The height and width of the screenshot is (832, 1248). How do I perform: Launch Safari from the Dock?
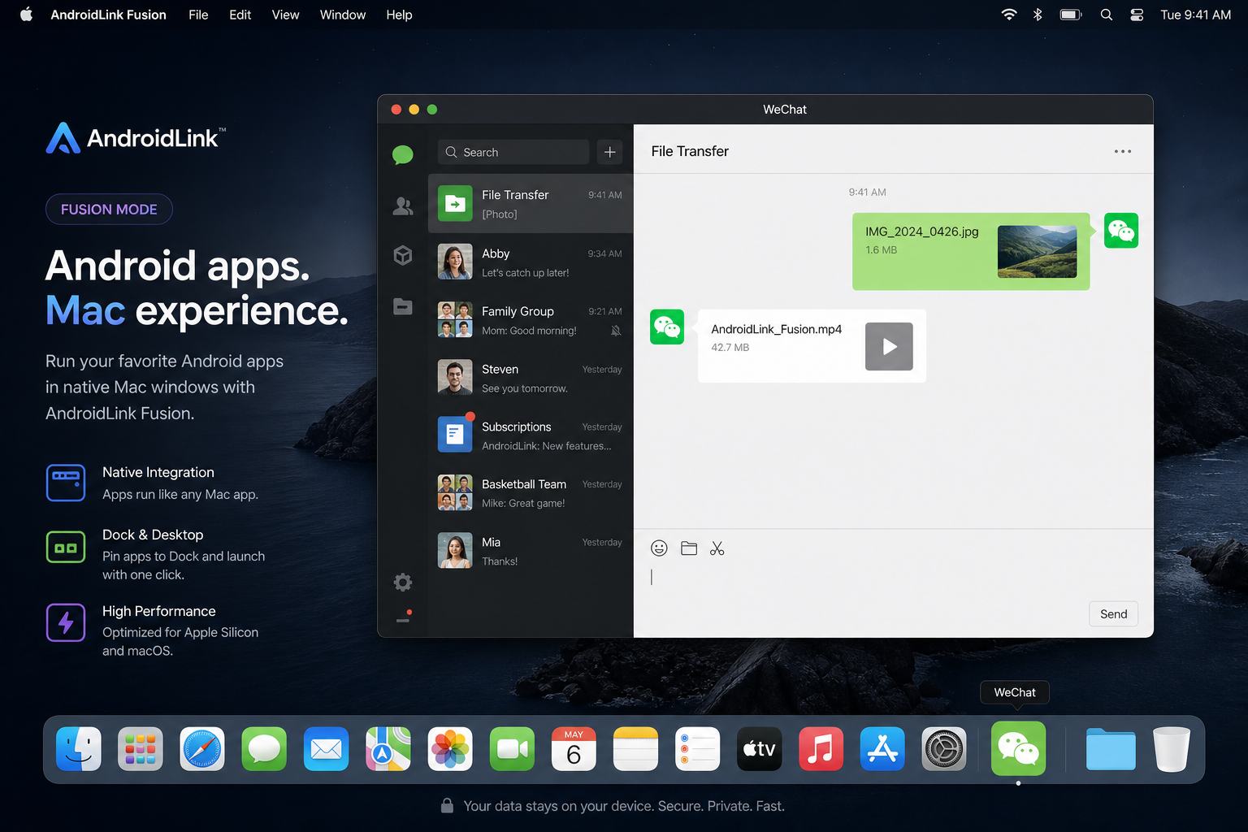[x=202, y=748]
